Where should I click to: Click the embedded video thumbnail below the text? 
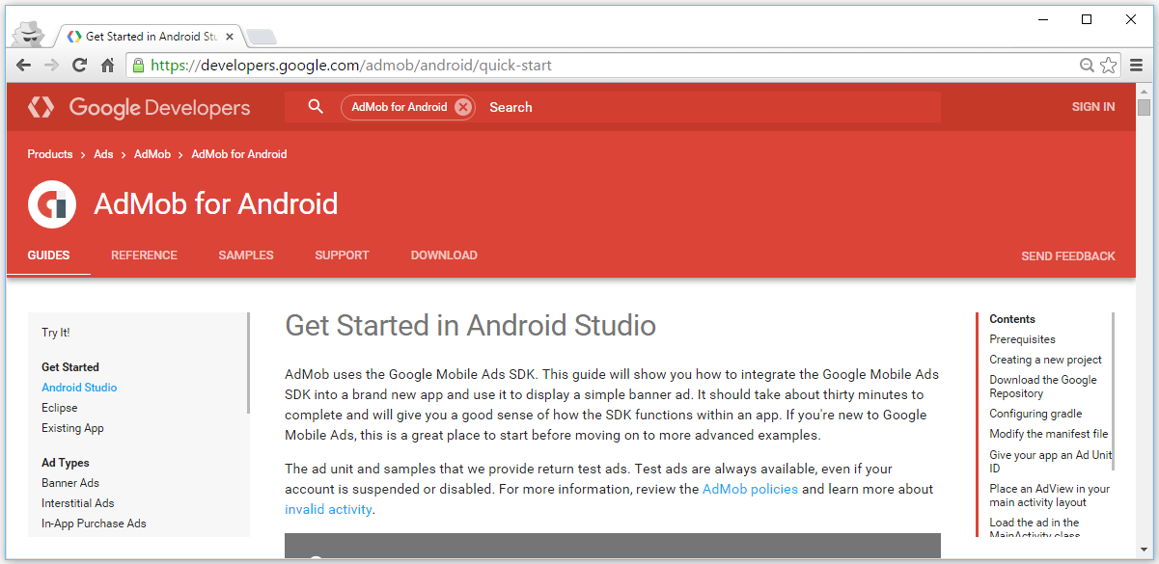[x=613, y=545]
